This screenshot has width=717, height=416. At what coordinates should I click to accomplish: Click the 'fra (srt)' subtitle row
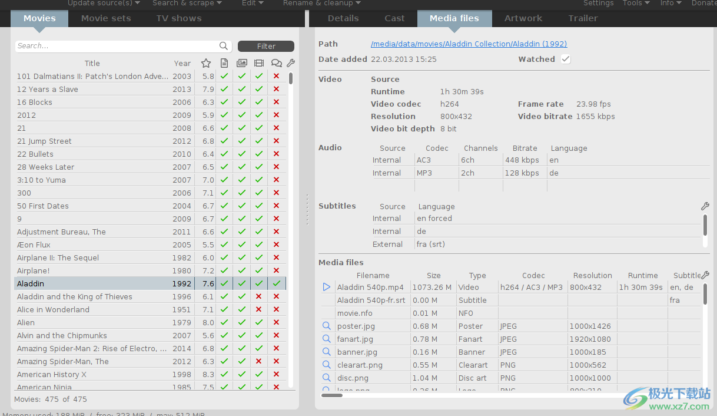536,244
